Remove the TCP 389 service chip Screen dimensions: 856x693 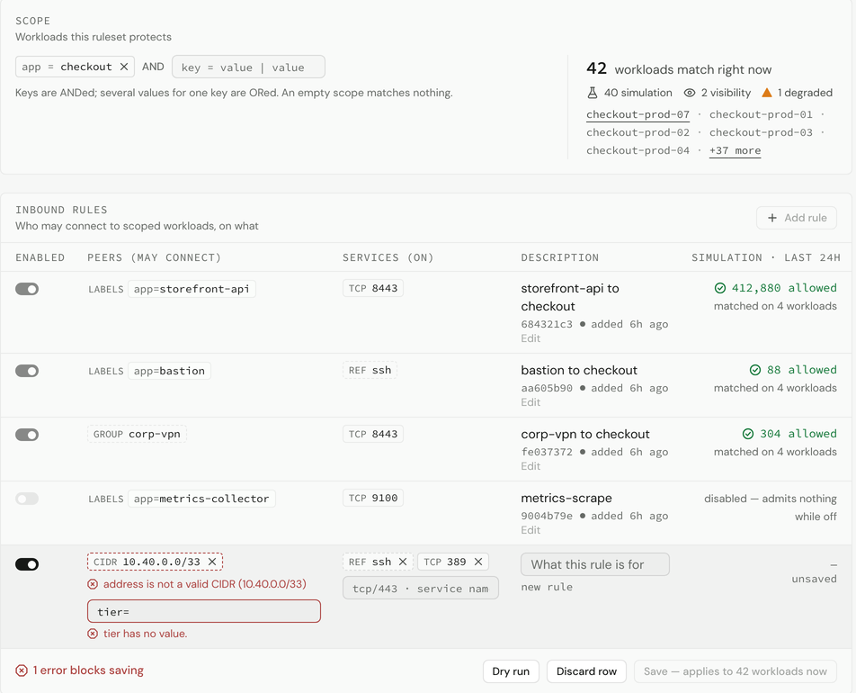tap(478, 562)
